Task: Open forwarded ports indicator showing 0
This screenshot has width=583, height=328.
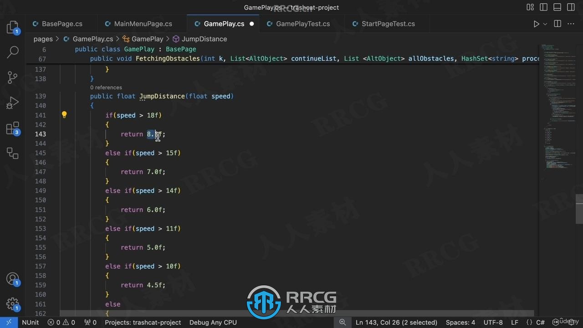Action: [90, 323]
